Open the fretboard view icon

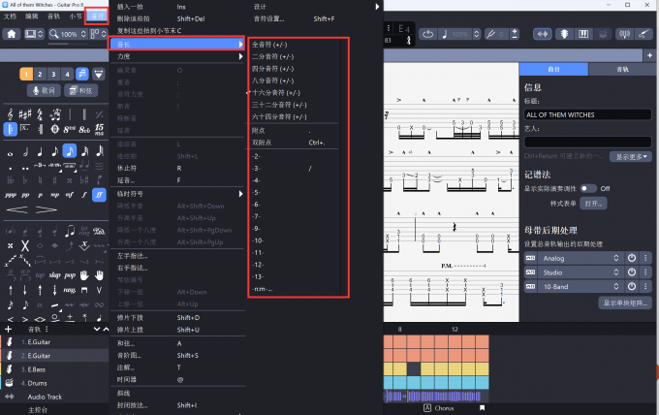564,34
